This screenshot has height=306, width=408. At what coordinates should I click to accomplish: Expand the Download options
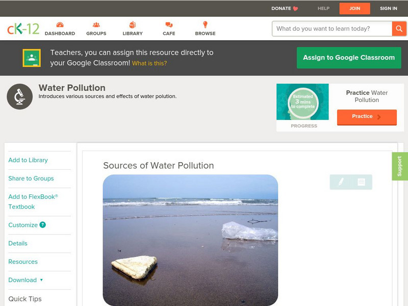24,280
